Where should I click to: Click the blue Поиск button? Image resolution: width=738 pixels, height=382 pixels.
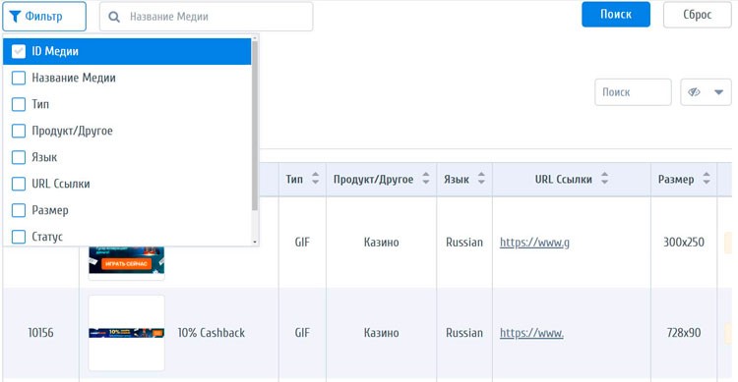coord(616,15)
